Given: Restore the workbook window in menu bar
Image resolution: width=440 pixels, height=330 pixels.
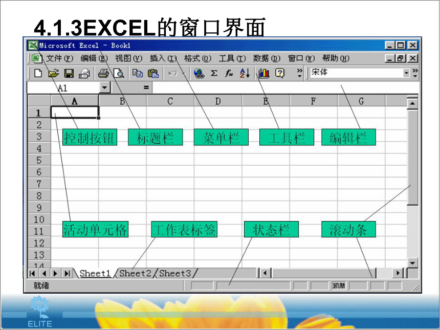Looking at the screenshot, I should pyautogui.click(x=401, y=58).
